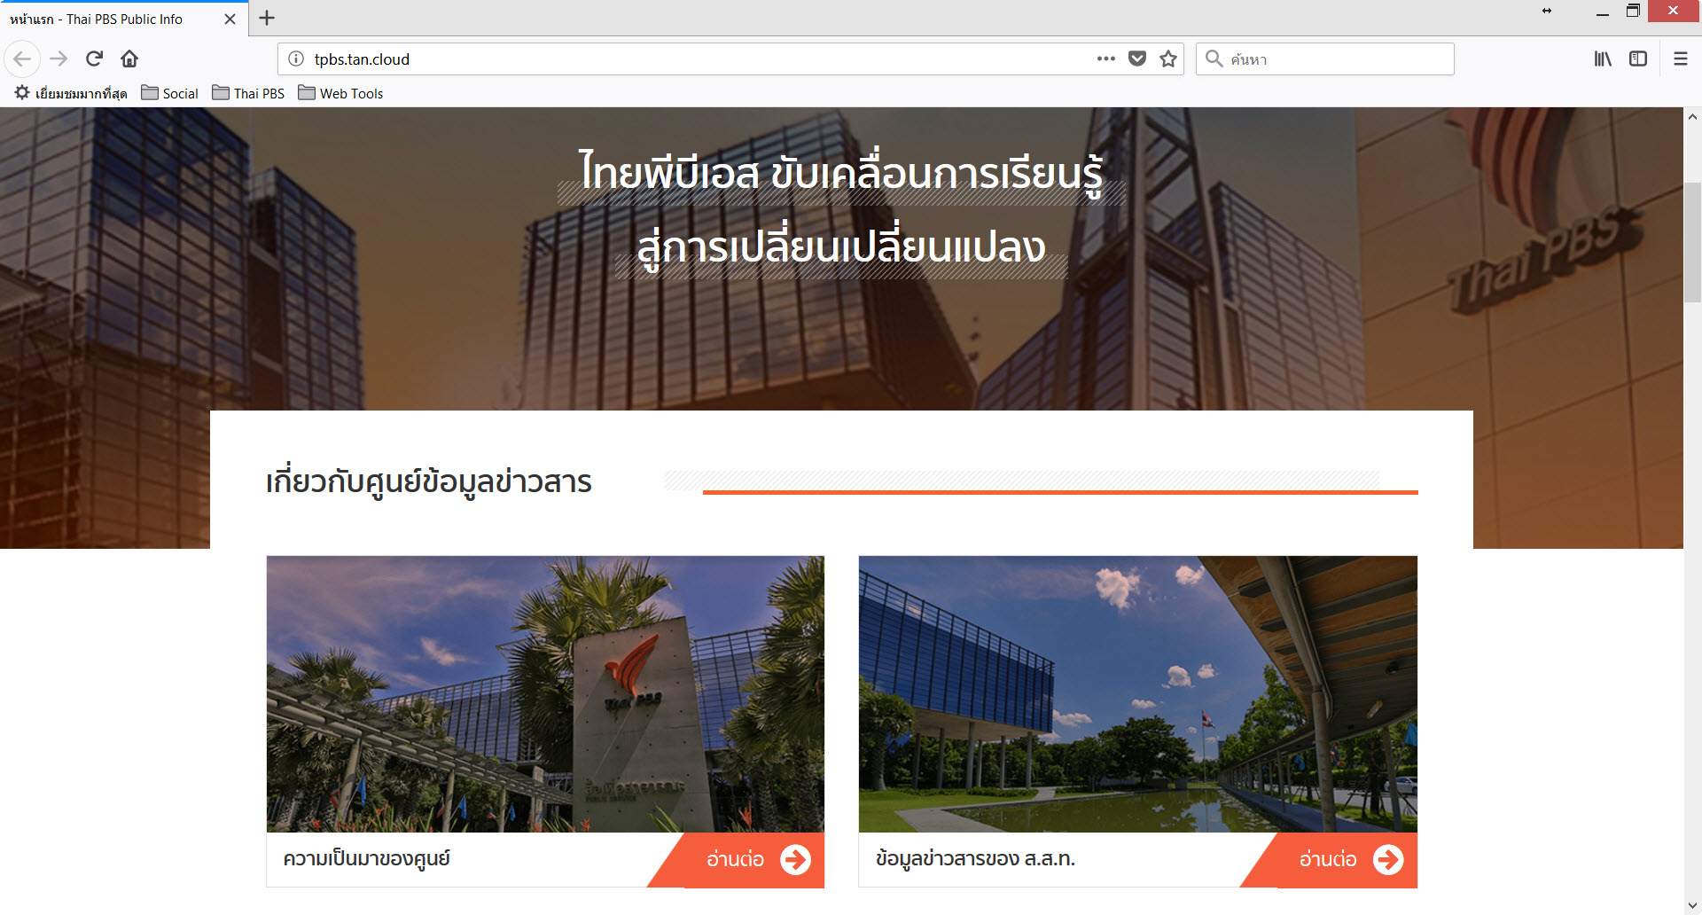Click the เกี่ยวกับศูนย์ข้อมูลข่าวสาร section heading
1702x915 pixels.
pos(428,481)
